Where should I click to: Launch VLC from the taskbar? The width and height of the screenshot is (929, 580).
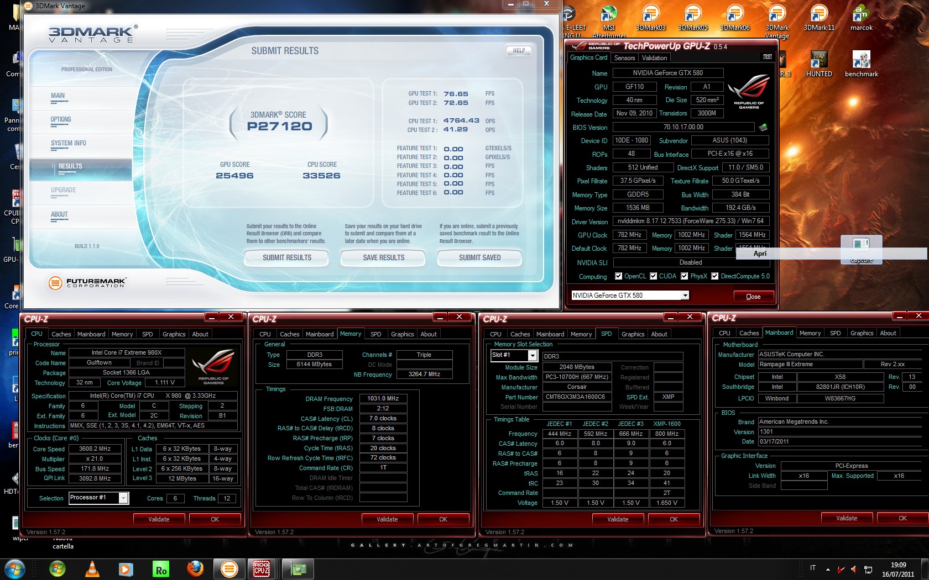(x=92, y=568)
